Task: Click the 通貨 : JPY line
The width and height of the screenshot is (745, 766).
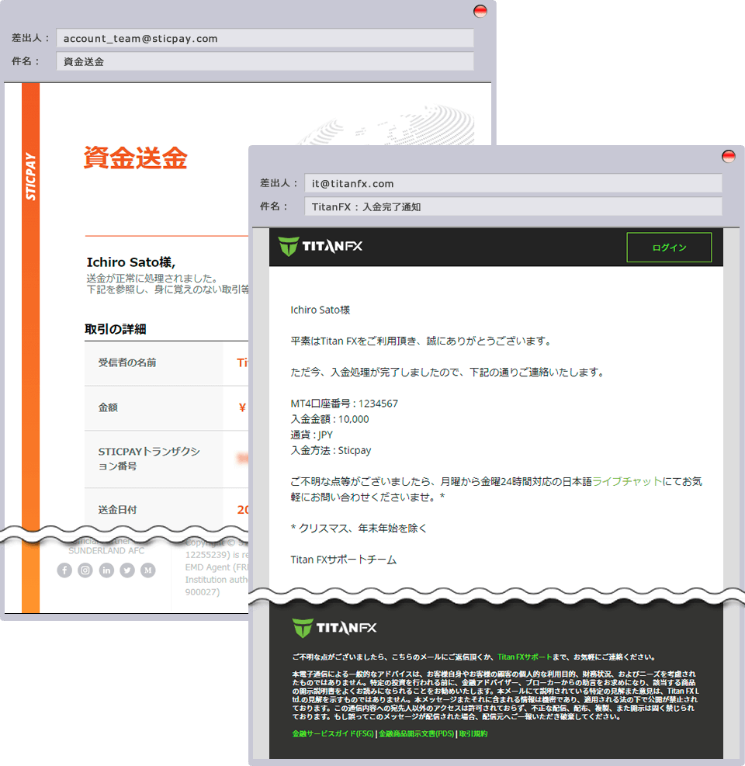Action: [x=312, y=435]
